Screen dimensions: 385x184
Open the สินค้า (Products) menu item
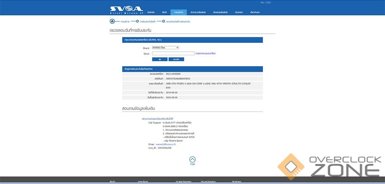point(165,12)
